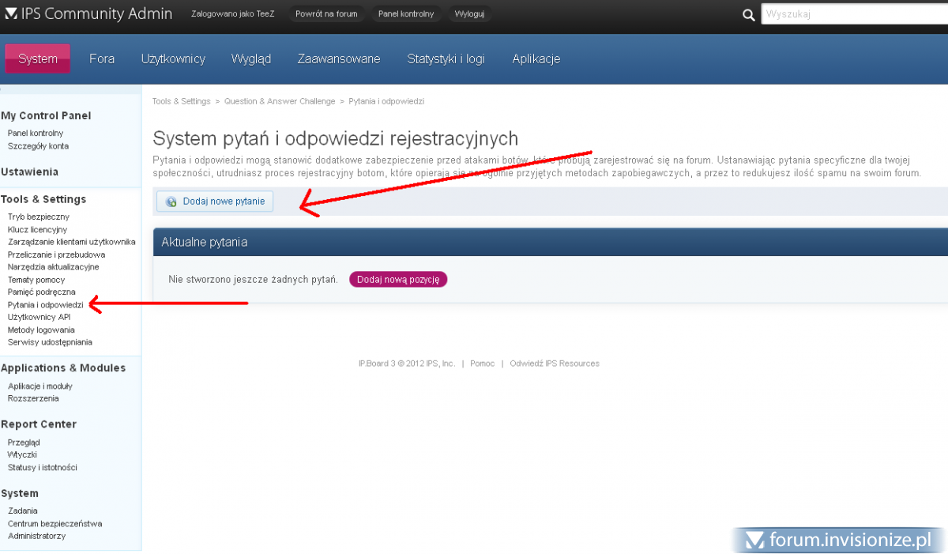Click the IPS Community Admin logo
The height and width of the screenshot is (554, 948).
pos(89,13)
